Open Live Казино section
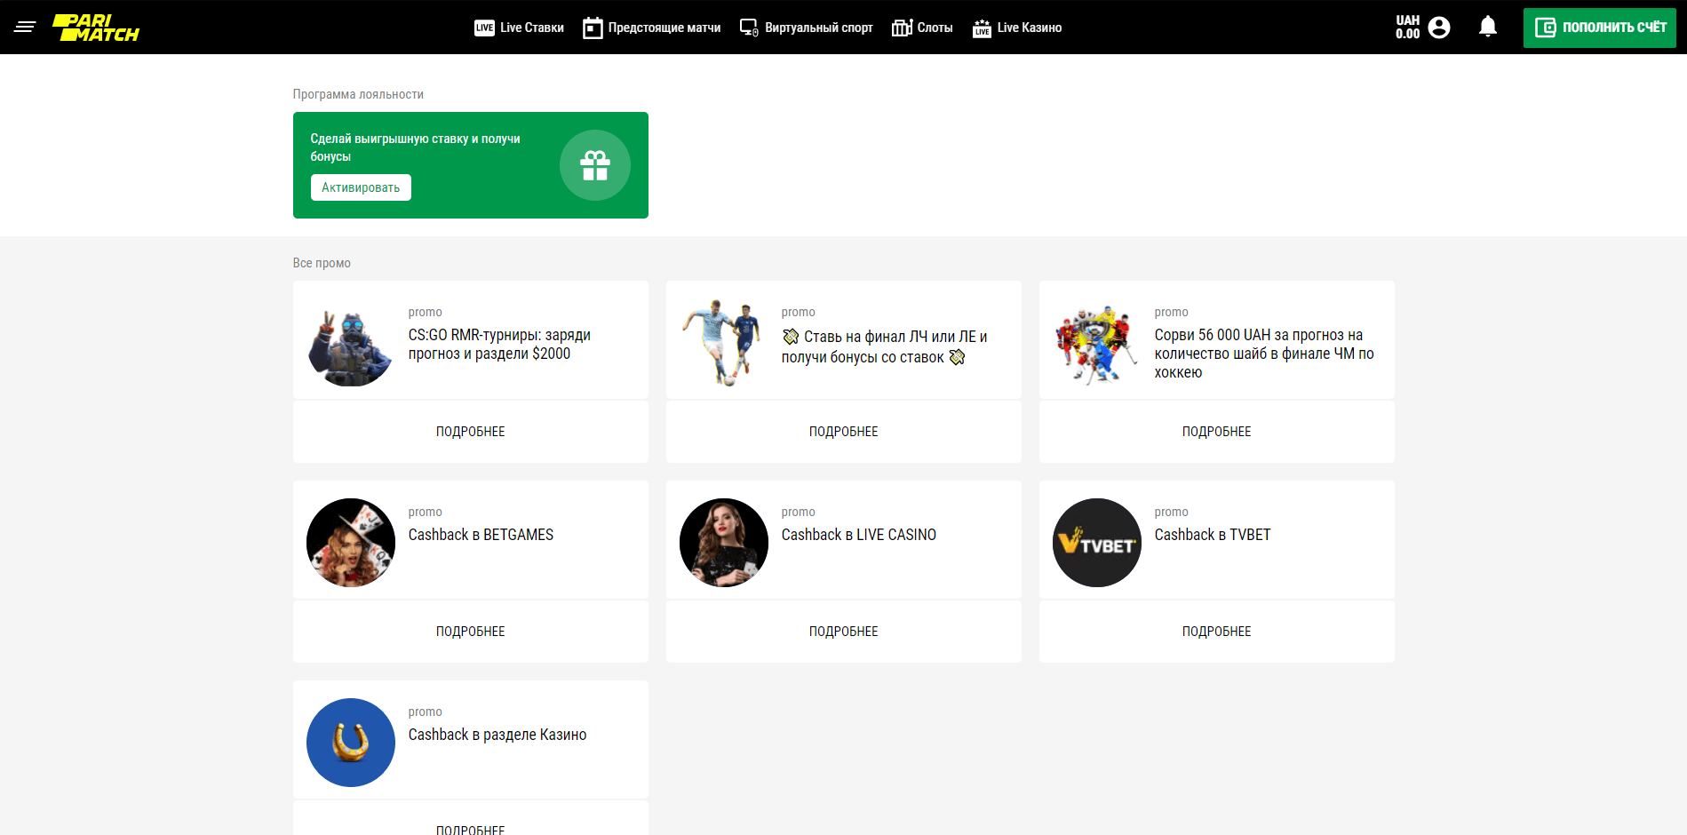1687x835 pixels. pyautogui.click(x=1017, y=28)
